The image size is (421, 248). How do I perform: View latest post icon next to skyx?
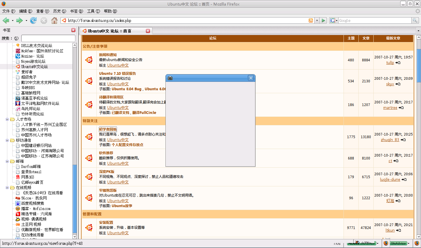coord(398,84)
